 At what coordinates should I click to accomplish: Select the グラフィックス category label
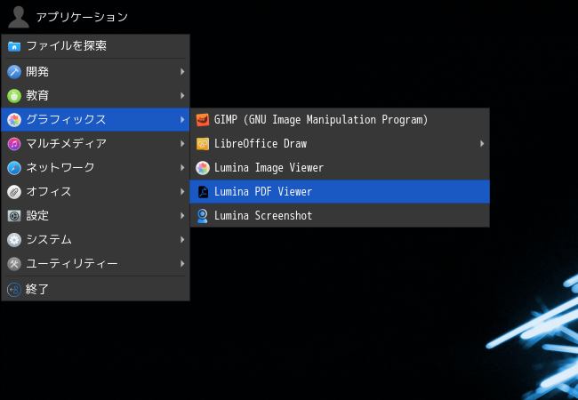(66, 120)
